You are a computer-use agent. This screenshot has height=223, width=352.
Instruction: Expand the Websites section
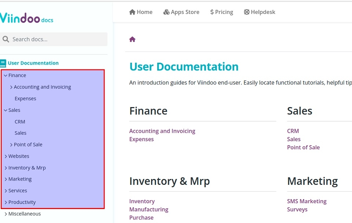point(5,156)
